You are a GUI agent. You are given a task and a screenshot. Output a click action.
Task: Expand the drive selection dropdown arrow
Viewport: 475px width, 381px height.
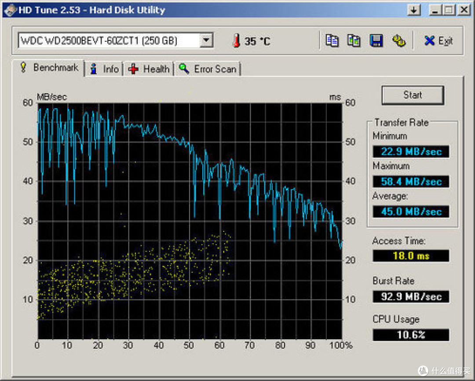coord(206,40)
